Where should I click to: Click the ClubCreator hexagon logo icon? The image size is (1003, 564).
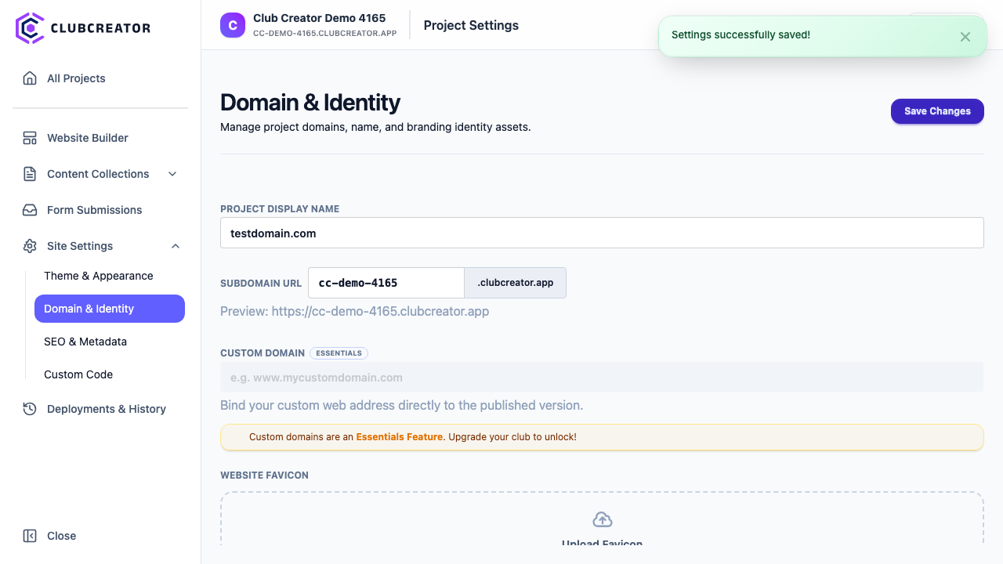click(x=30, y=27)
